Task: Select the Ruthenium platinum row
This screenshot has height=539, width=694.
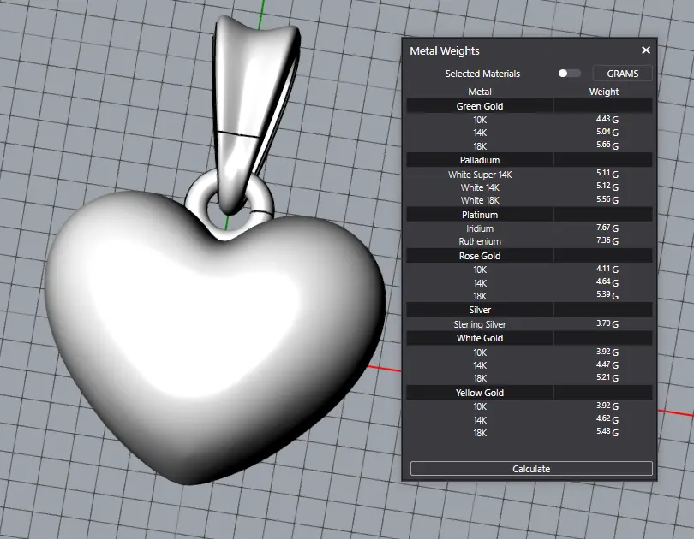Action: pyautogui.click(x=480, y=241)
